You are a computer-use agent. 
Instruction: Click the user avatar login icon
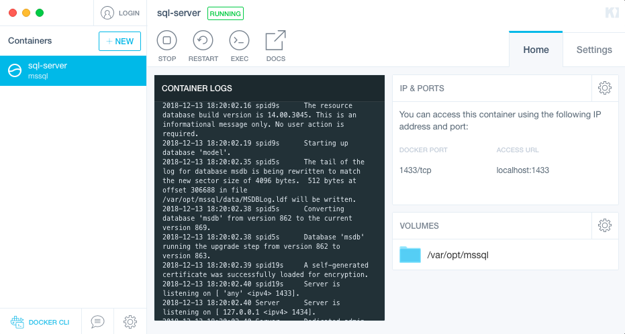click(x=107, y=13)
